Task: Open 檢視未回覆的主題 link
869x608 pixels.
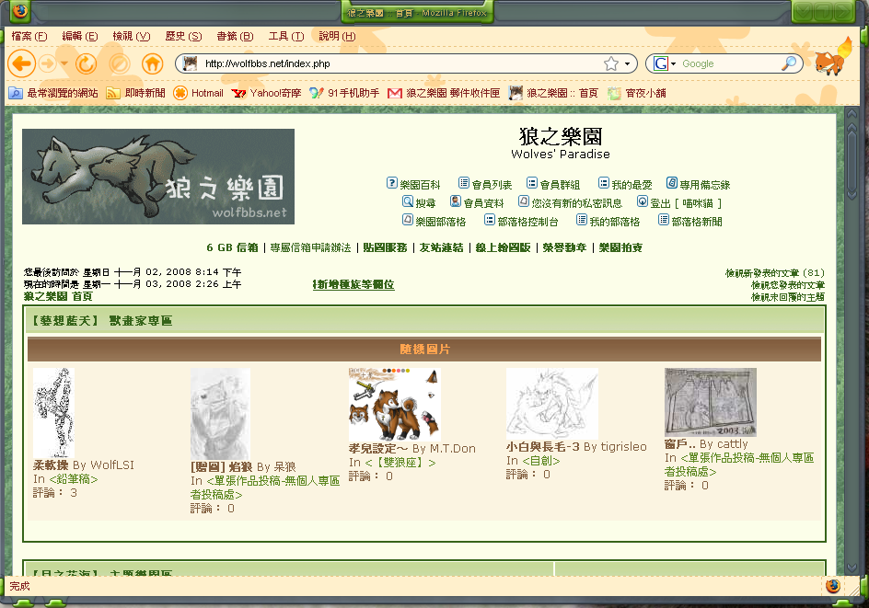Action: pyautogui.click(x=788, y=297)
